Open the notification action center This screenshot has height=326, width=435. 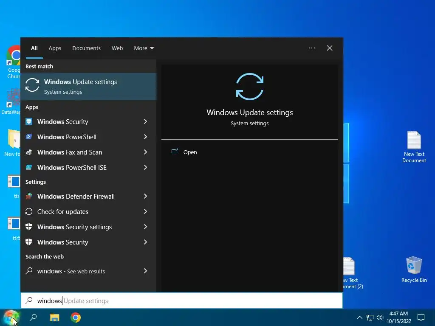tap(421, 318)
